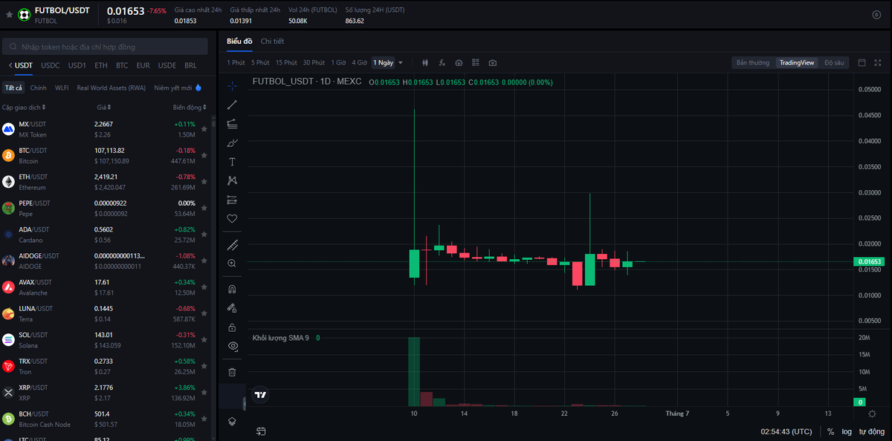Toggle percent scale on price axis

(830, 431)
